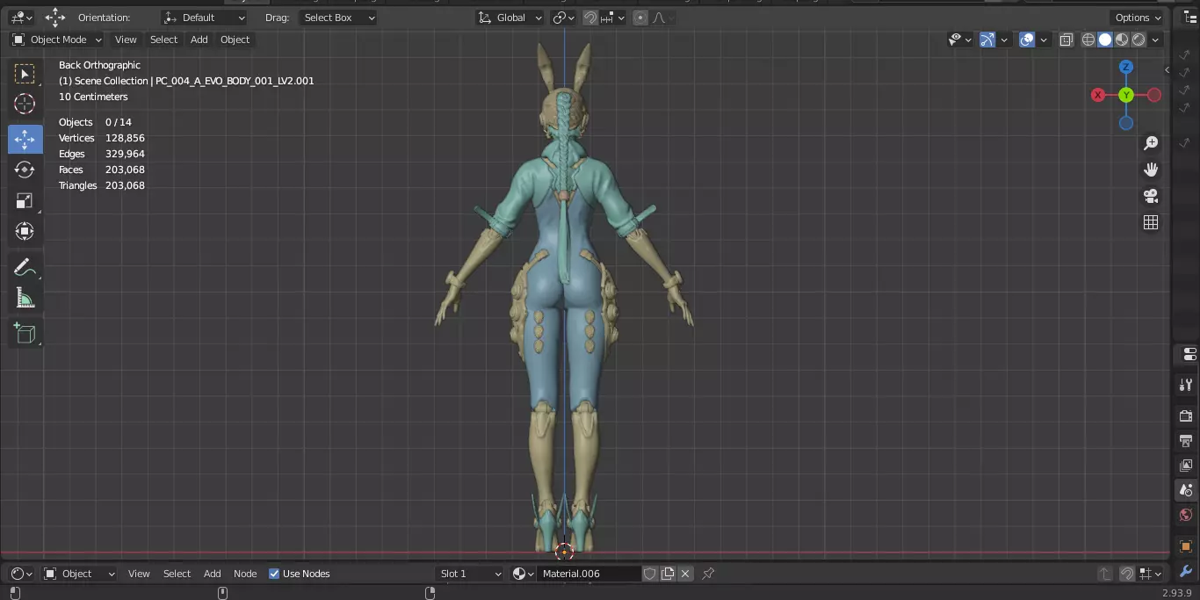This screenshot has width=1200, height=600.
Task: Open the Global transform orientation dropdown
Action: click(510, 18)
